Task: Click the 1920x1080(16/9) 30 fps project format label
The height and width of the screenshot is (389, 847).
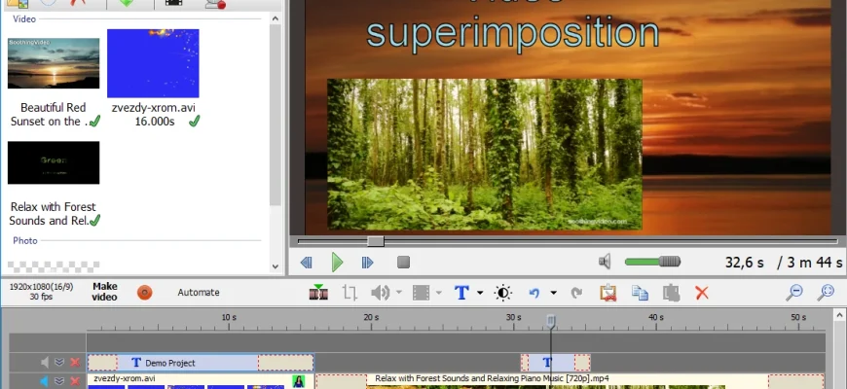Action: click(x=42, y=292)
